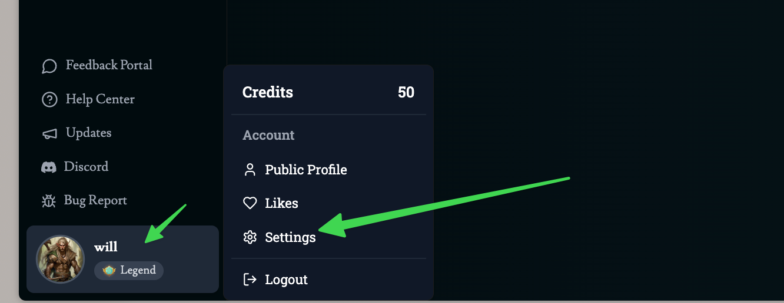Click the Logout arrow icon
This screenshot has width=784, height=303.
coord(250,280)
